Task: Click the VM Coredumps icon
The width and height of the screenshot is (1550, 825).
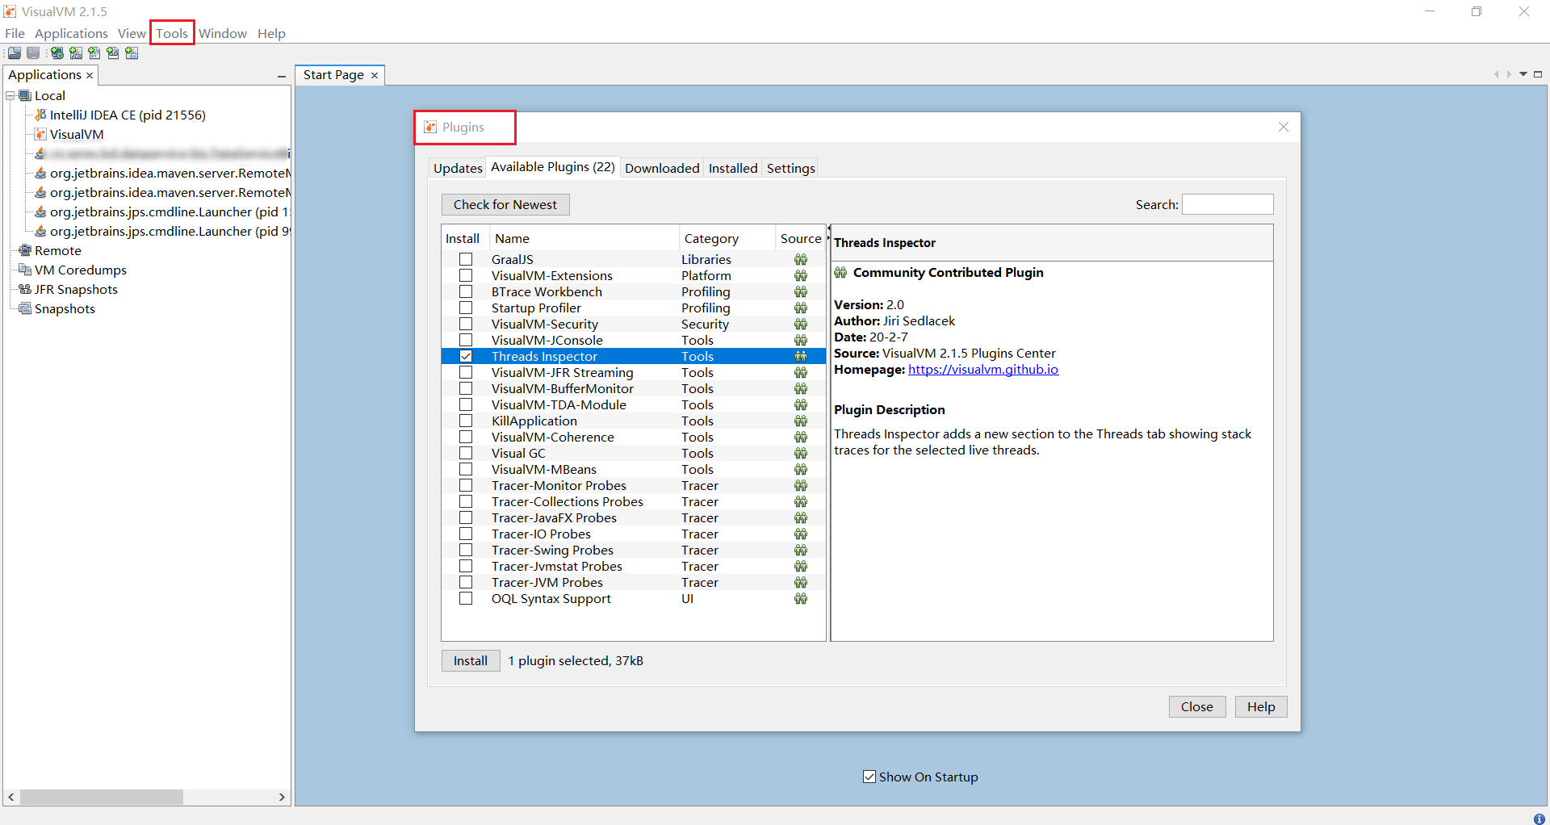Action: (x=25, y=270)
